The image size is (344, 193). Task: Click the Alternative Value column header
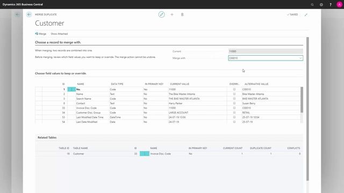coord(256,84)
